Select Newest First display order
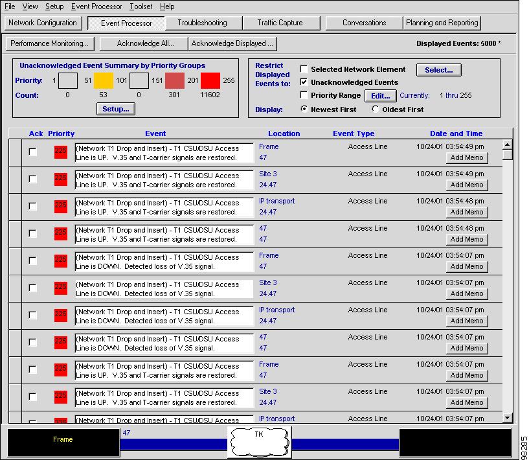 click(304, 109)
